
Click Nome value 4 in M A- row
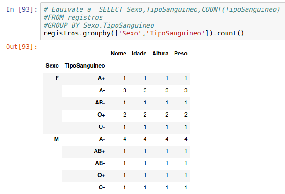point(124,139)
